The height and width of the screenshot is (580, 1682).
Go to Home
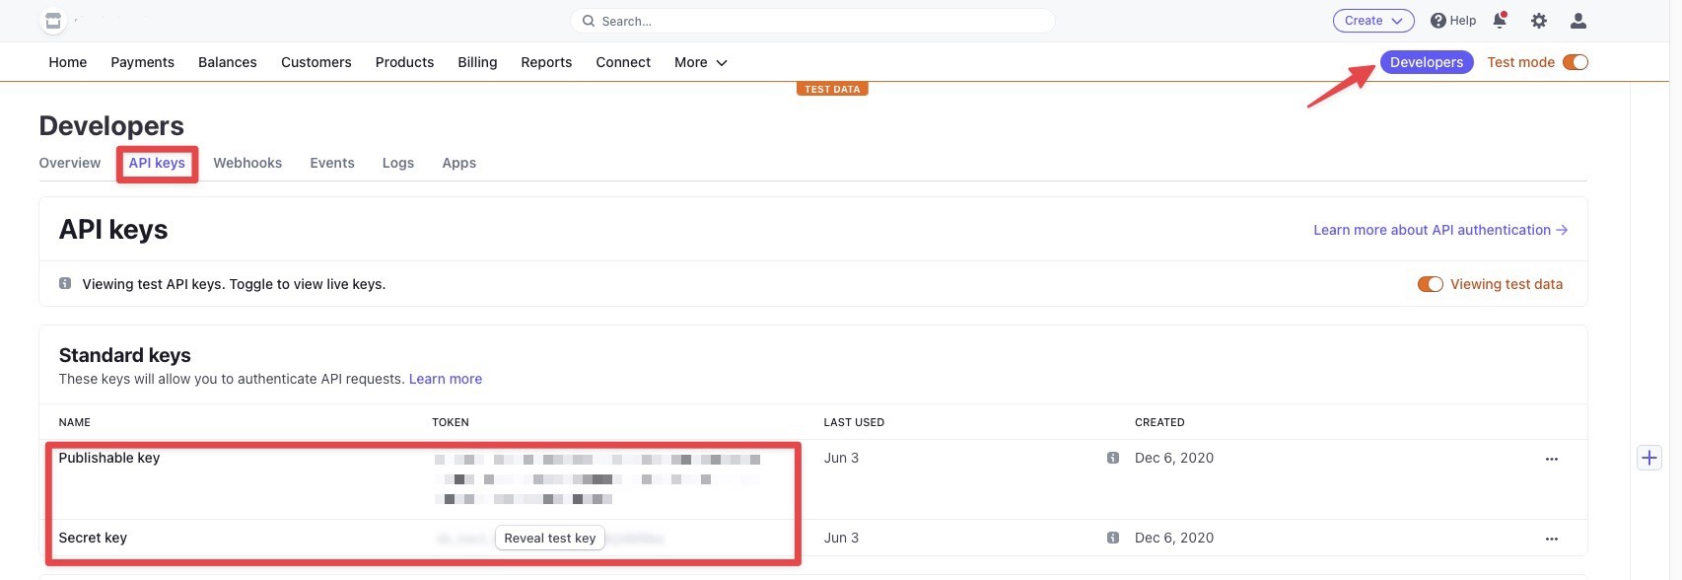point(68,62)
